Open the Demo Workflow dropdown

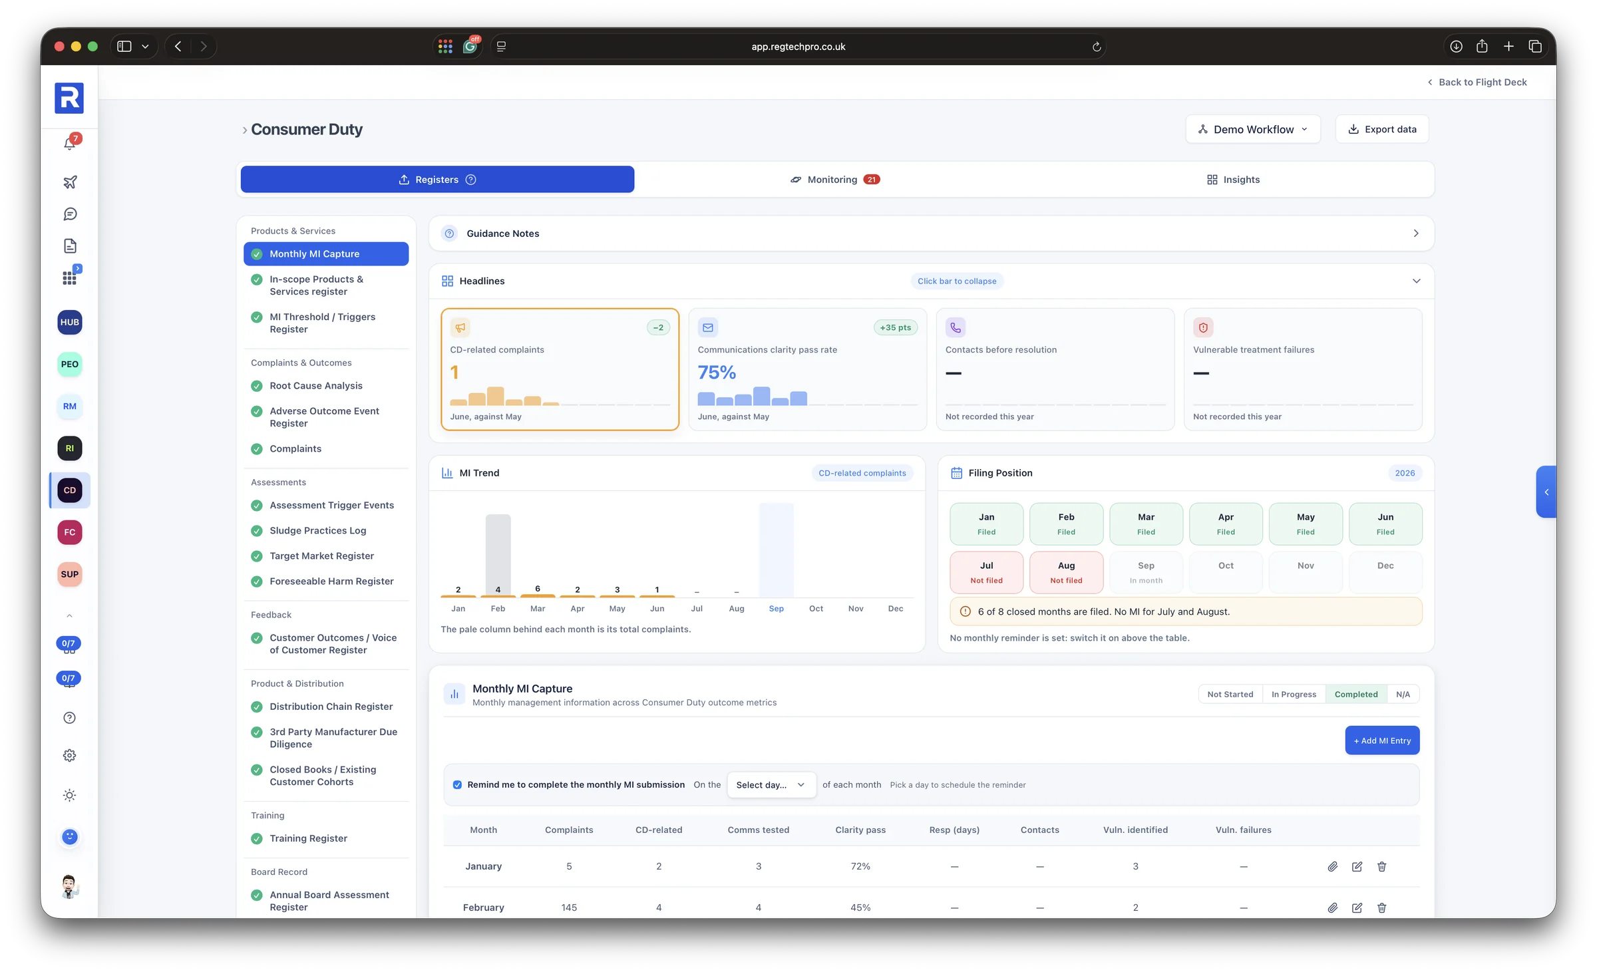(1253, 129)
